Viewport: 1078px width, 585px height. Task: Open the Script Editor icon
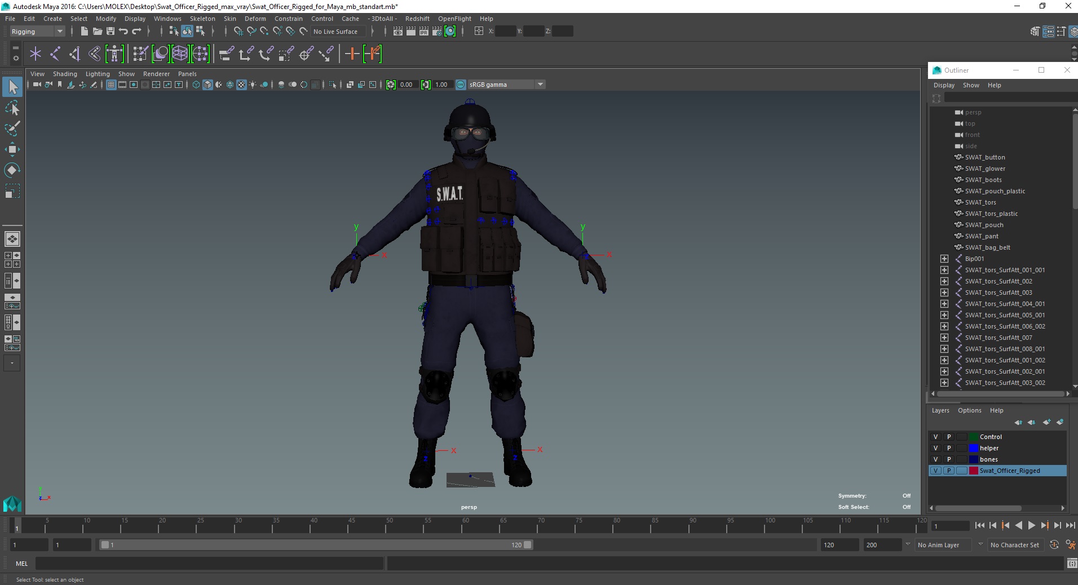[1072, 563]
